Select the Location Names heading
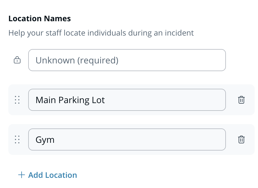This screenshot has height=188, width=258. coord(40,19)
